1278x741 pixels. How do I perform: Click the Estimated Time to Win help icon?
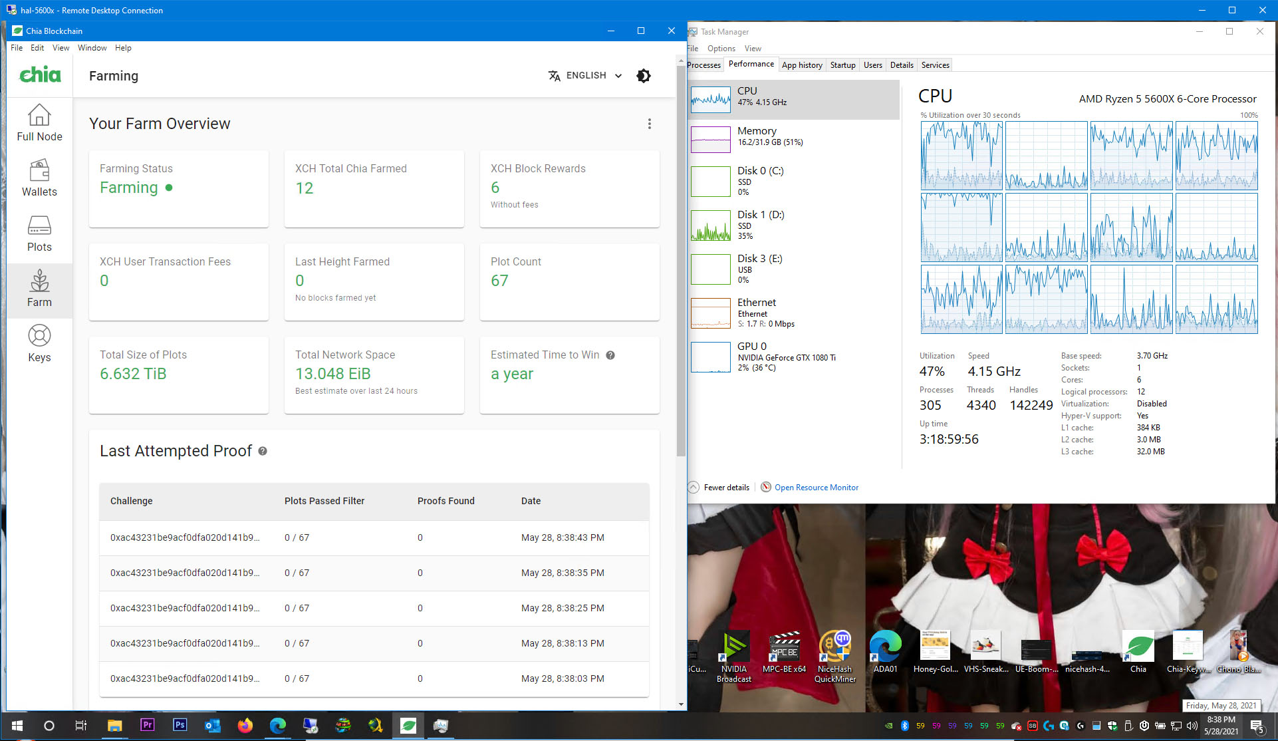pyautogui.click(x=610, y=355)
